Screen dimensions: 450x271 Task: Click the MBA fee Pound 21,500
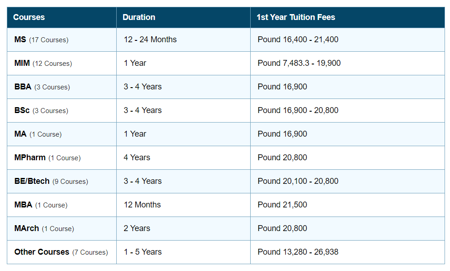click(x=282, y=205)
